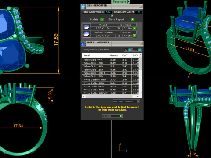
Task: Click the green arrow on the Round diamond row
Action: 135,28
